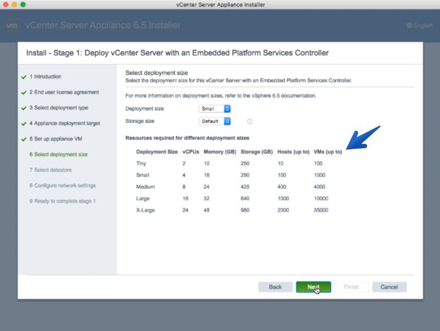Select step 6 Select deployment size
This screenshot has height=331, width=440.
pyautogui.click(x=59, y=154)
